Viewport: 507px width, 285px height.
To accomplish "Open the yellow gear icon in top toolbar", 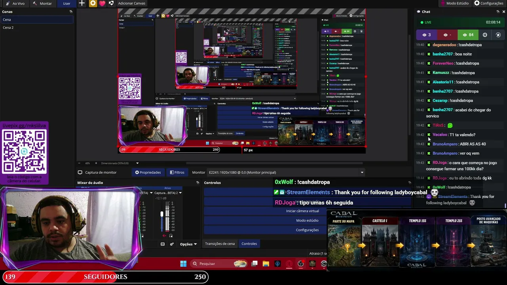I will [x=93, y=3].
